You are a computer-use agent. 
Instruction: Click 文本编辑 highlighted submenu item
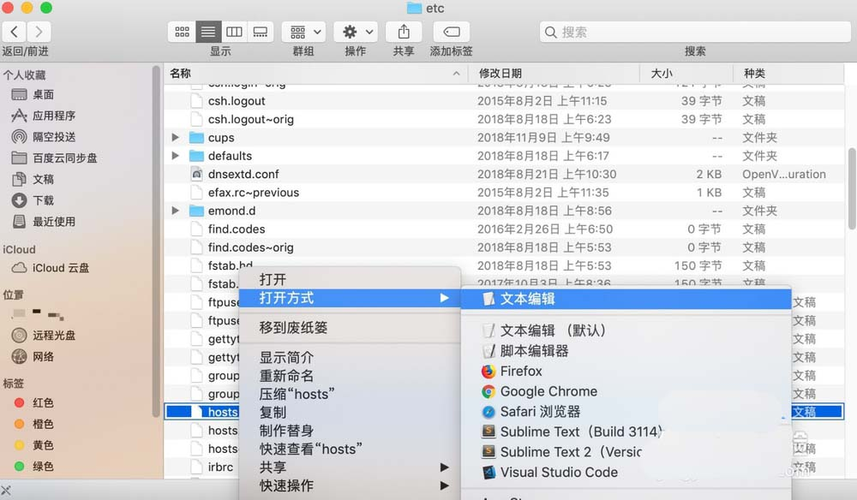point(527,299)
